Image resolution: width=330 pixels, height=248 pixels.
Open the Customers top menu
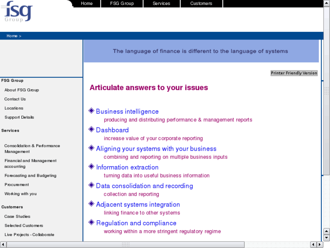[x=201, y=4]
